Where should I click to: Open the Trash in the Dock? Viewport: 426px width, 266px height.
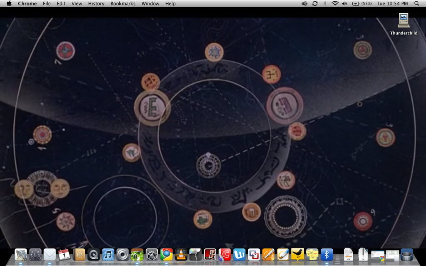[x=407, y=255]
